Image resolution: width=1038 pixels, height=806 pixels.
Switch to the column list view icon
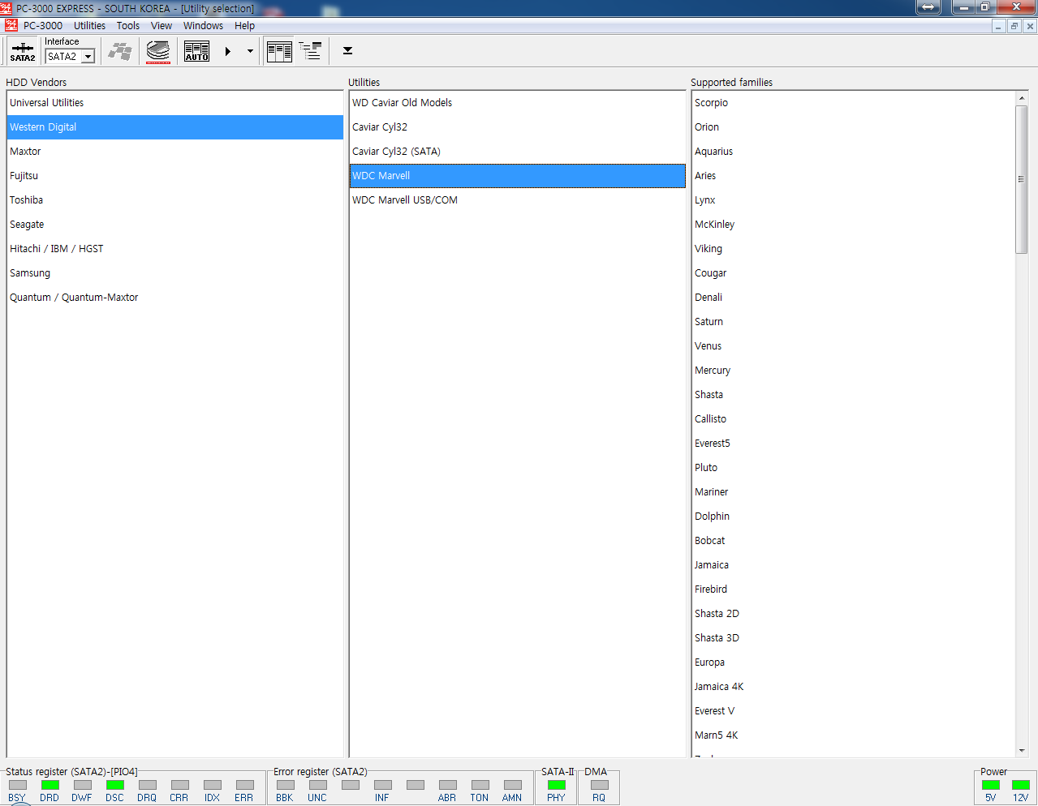pyautogui.click(x=279, y=51)
